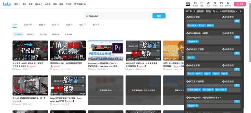The image size is (251, 113).
Task: Open the Premiere Pro video thumbnail
Action: (x=106, y=50)
